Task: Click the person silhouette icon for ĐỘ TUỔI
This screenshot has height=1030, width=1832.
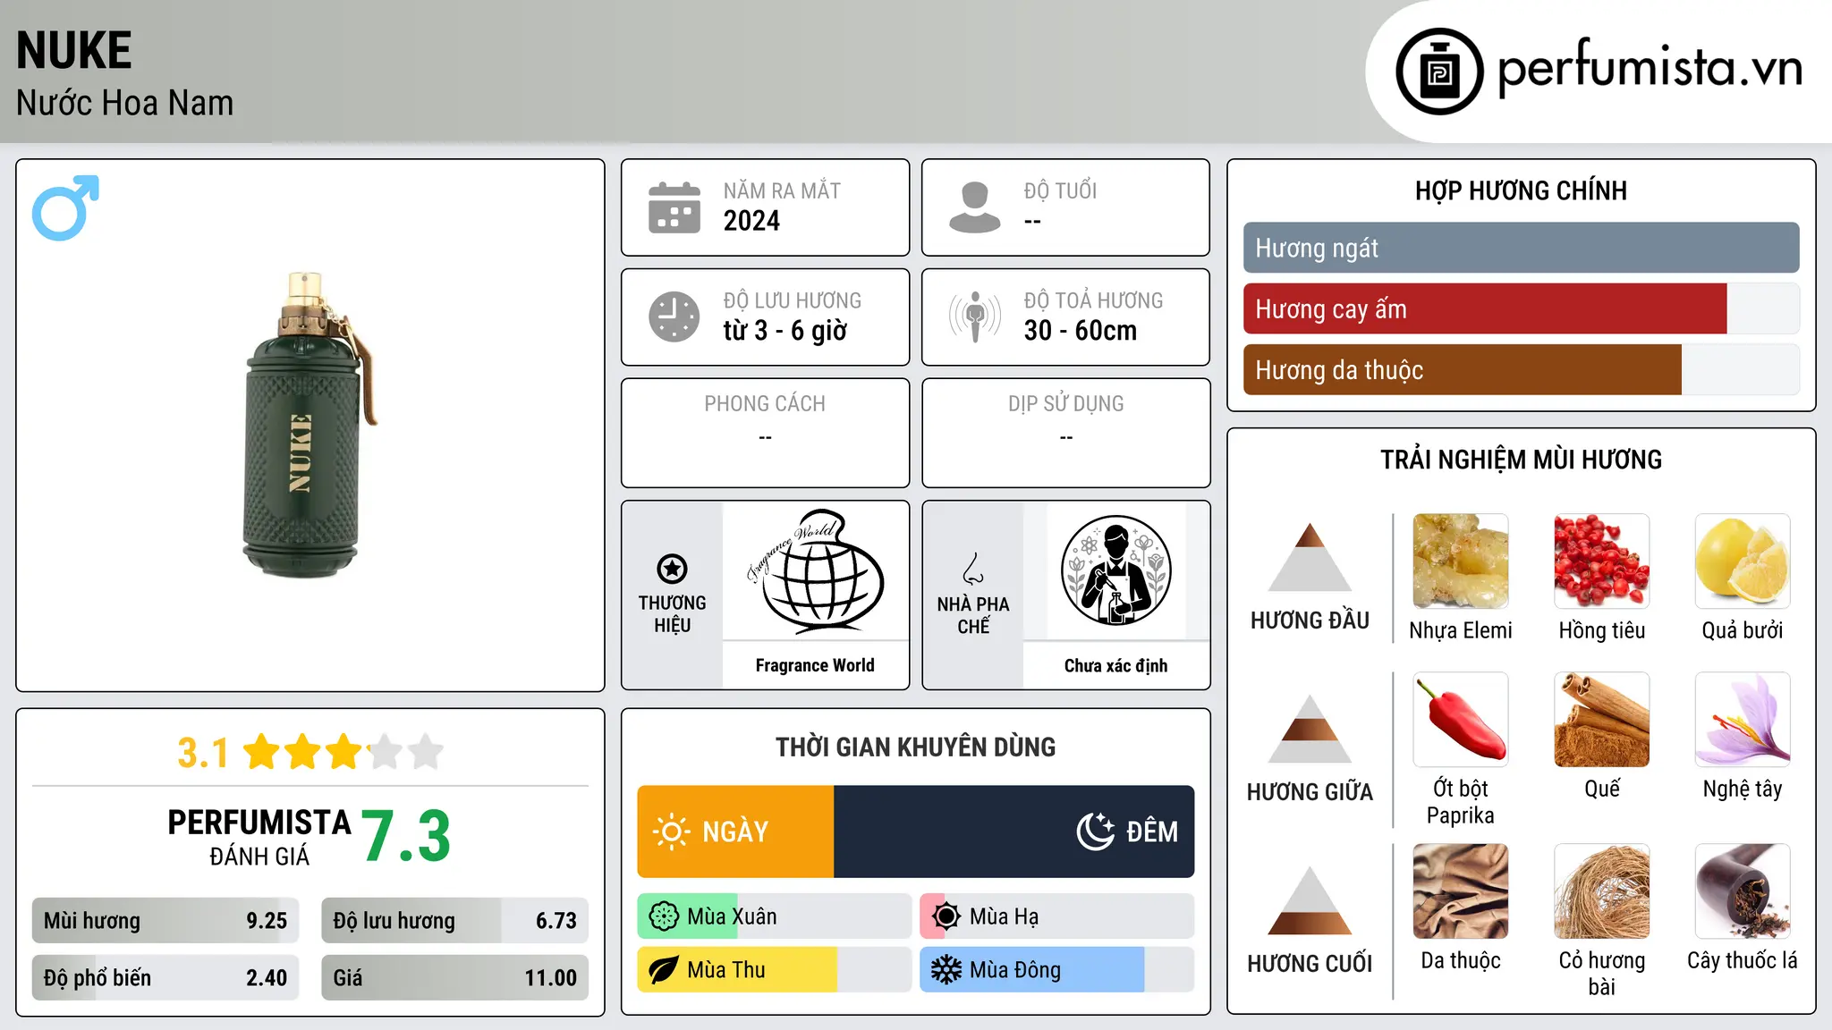Action: [x=975, y=207]
